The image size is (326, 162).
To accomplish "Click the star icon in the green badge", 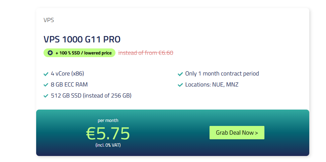I will tap(50, 53).
